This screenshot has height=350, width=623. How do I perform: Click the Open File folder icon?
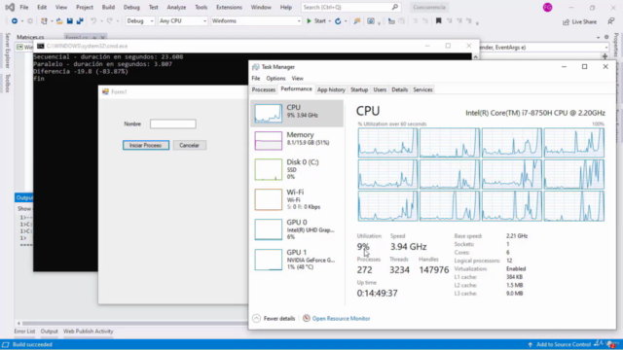(x=59, y=21)
